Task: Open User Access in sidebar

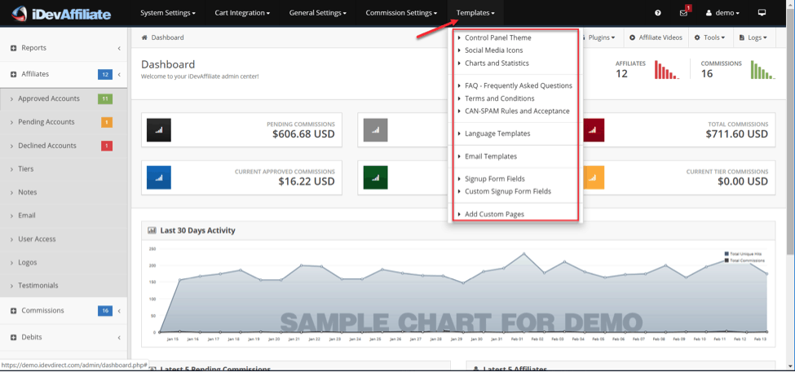Action: (x=37, y=239)
